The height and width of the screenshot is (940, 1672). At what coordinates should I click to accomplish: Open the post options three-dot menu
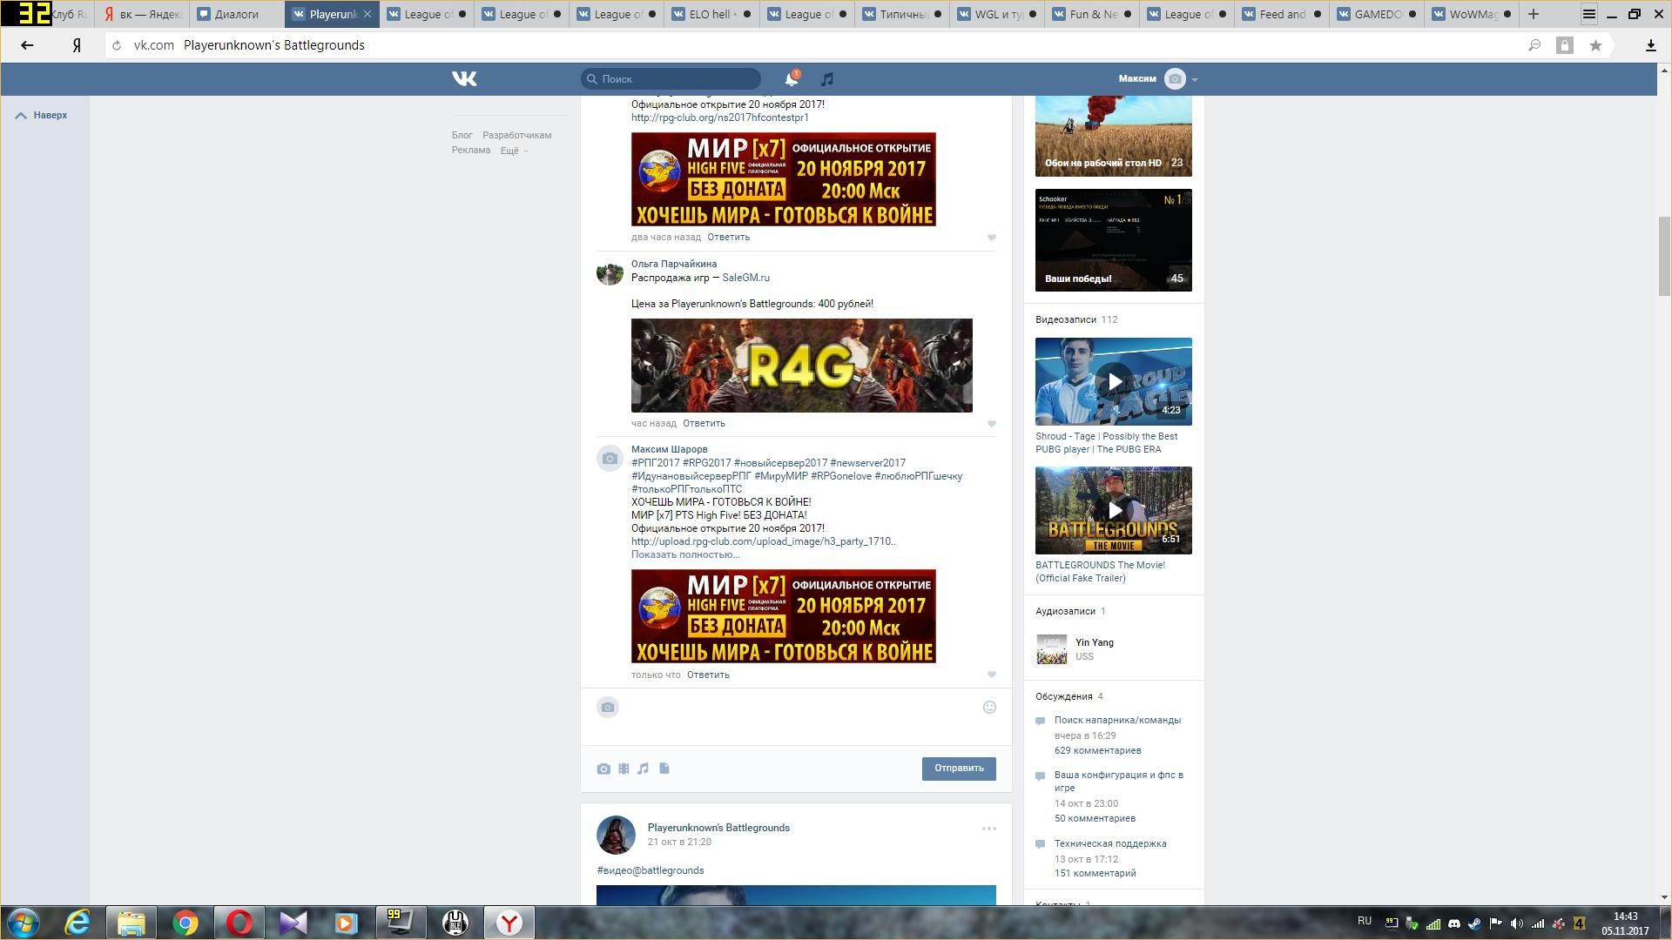pos(988,829)
